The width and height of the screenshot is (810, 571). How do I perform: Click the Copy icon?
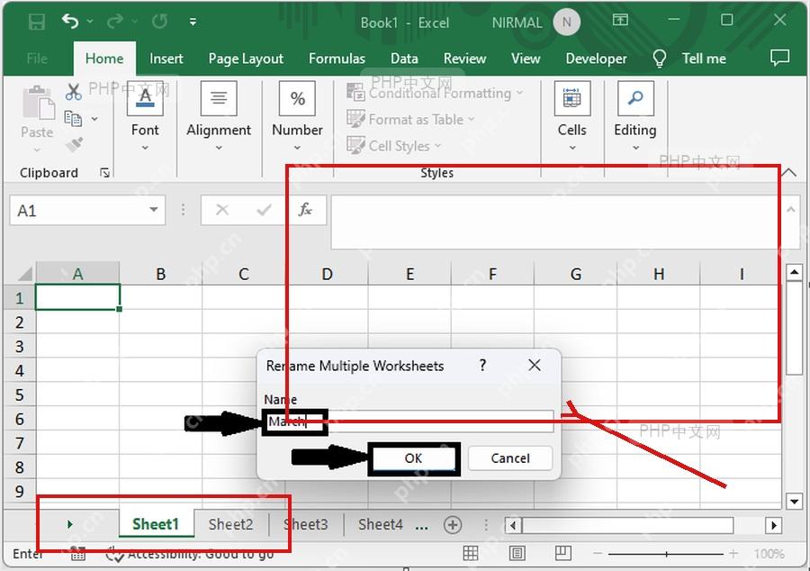[73, 119]
